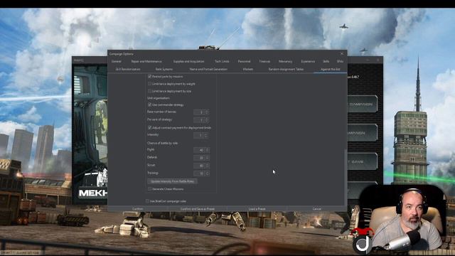Screen dimensions: 455x256
Task: Click the Percent of strategy stepper arrows
Action: [x=207, y=120]
